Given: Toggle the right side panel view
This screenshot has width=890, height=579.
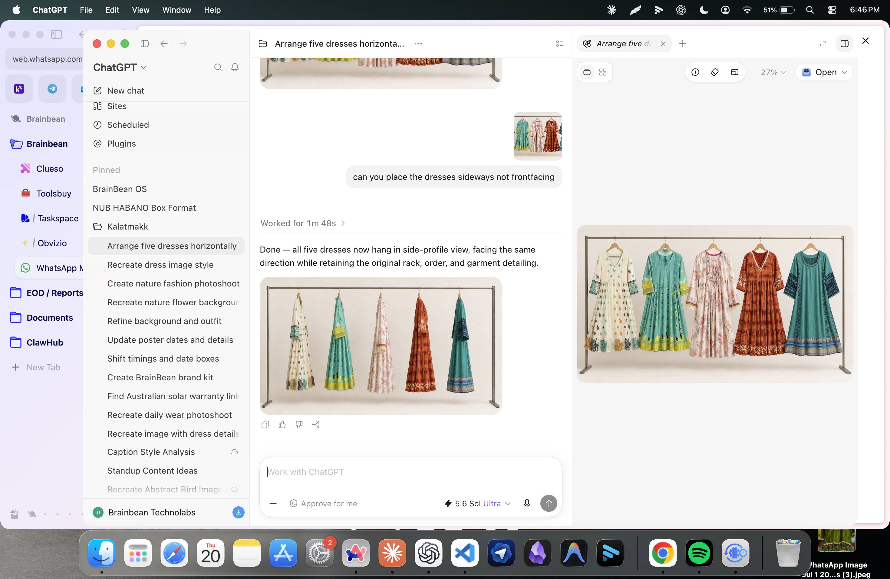Looking at the screenshot, I should click(844, 44).
